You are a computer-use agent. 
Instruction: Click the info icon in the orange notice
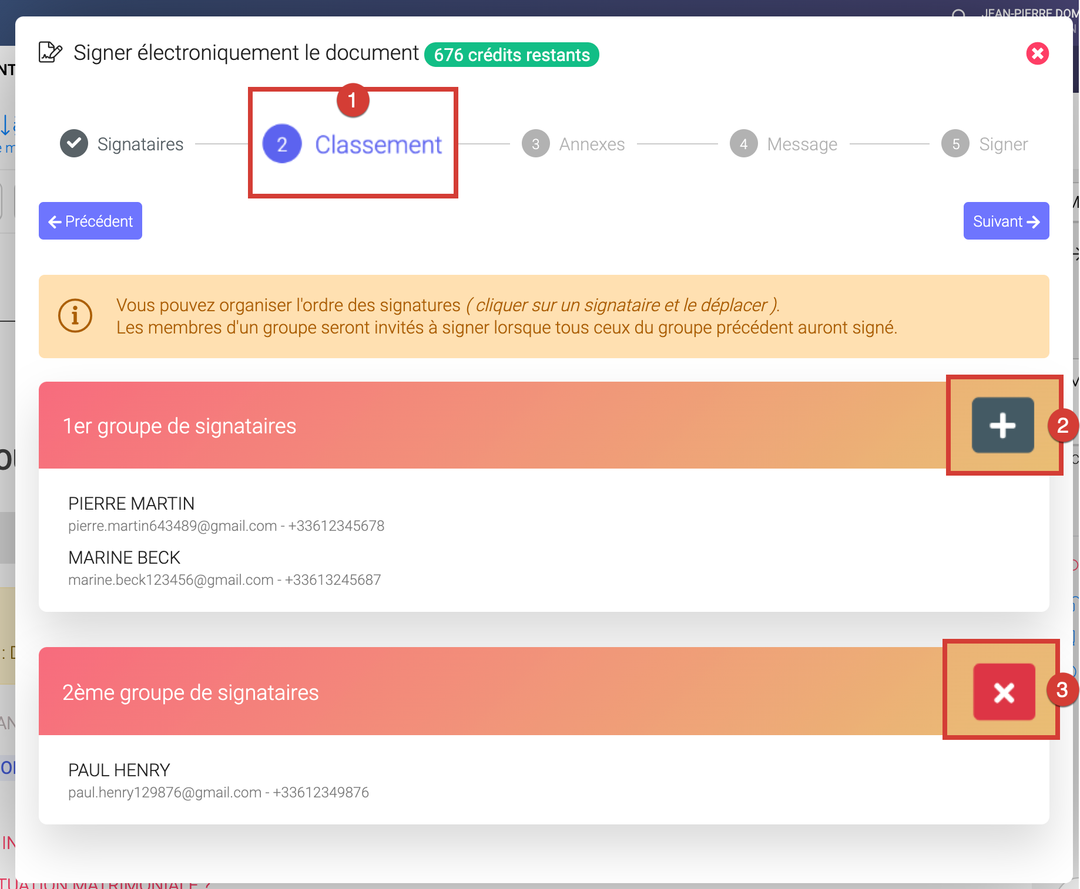point(75,316)
